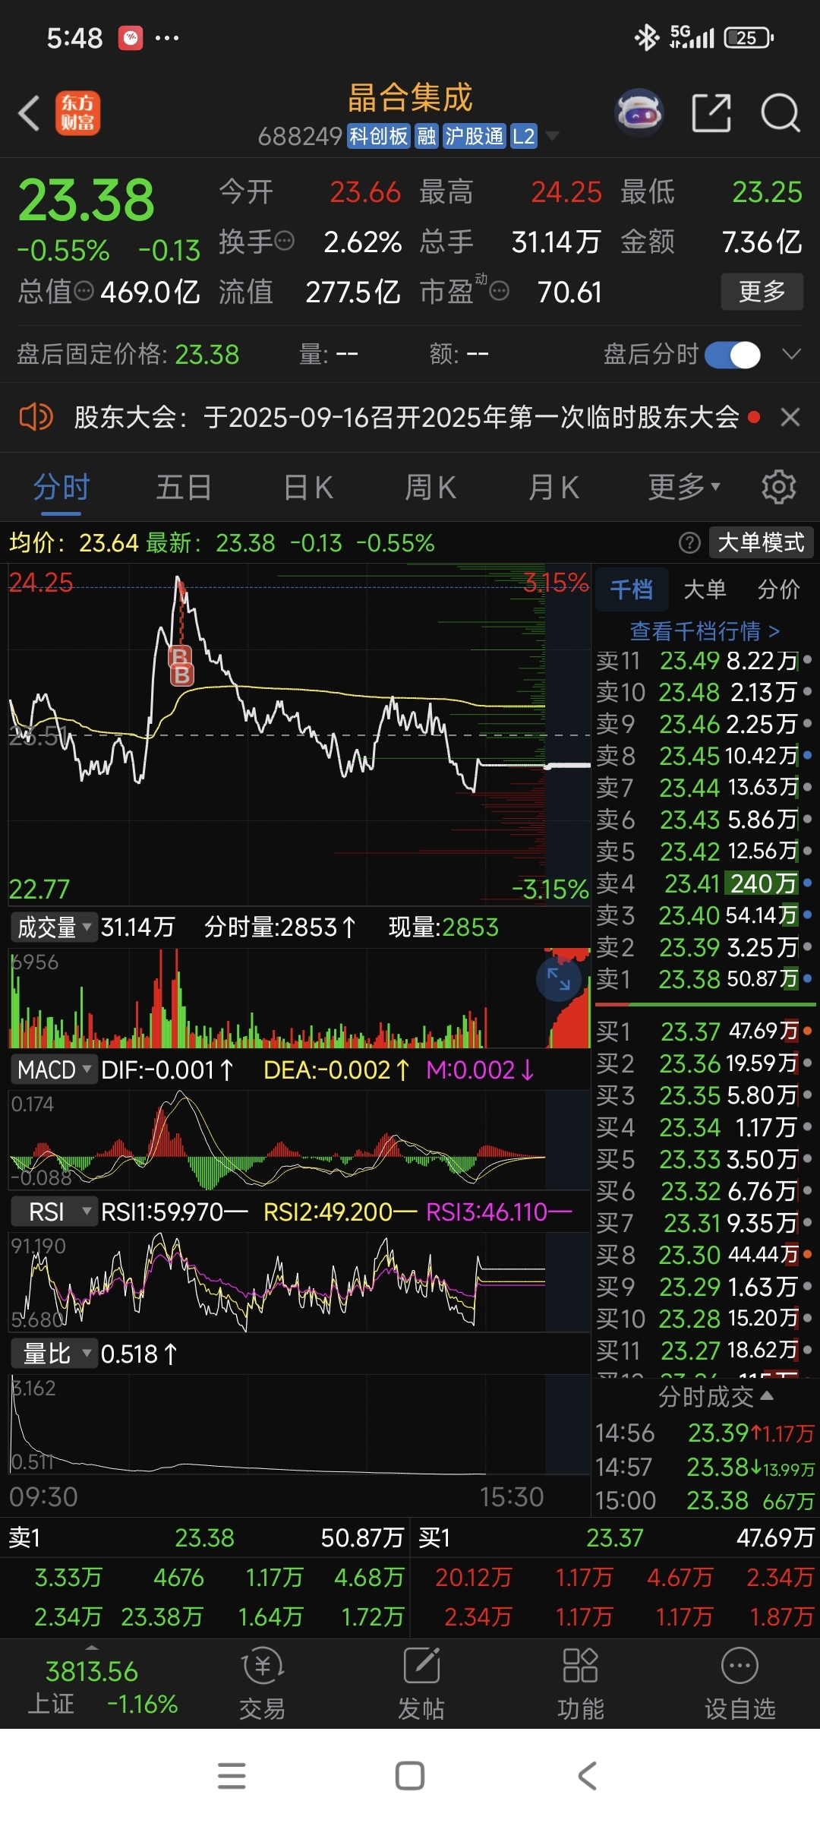The image size is (820, 1823).
Task: Switch to the 周K tab
Action: point(430,487)
